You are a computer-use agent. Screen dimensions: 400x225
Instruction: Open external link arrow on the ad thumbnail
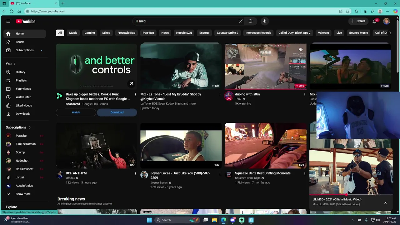131,84
